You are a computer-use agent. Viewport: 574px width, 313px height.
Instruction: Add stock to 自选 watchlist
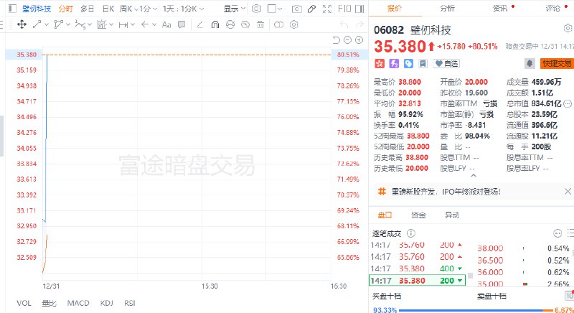(446, 64)
